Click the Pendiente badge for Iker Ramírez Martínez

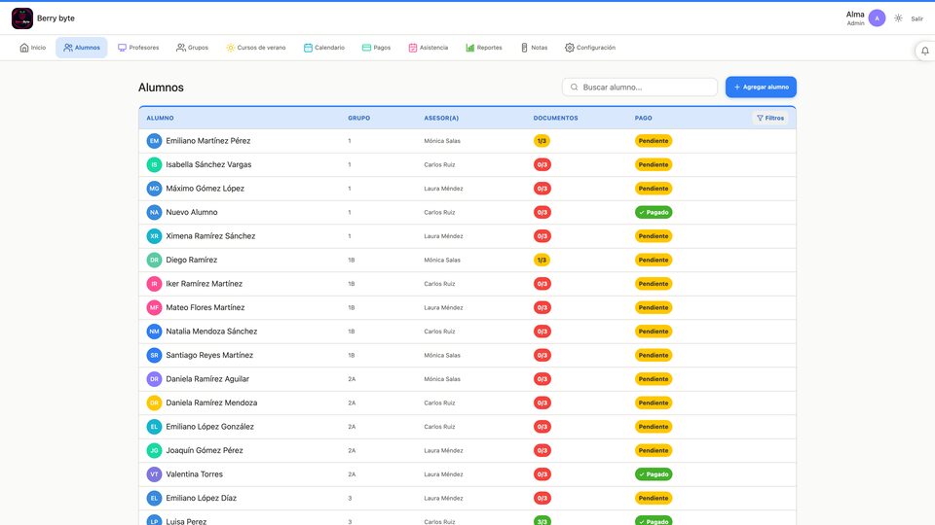pos(654,284)
